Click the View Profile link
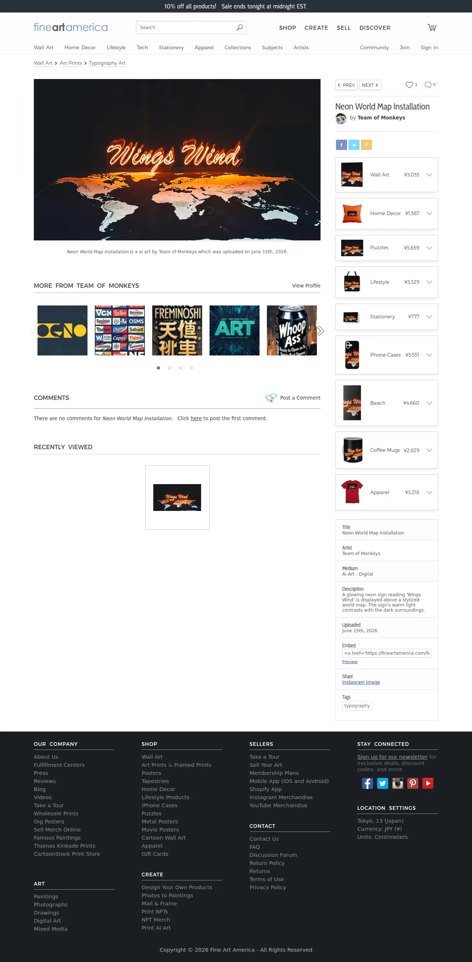 point(306,286)
